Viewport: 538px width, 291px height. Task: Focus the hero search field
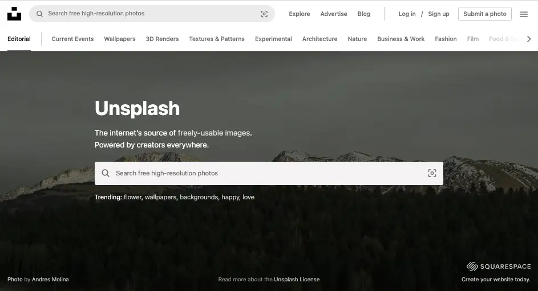(269, 173)
